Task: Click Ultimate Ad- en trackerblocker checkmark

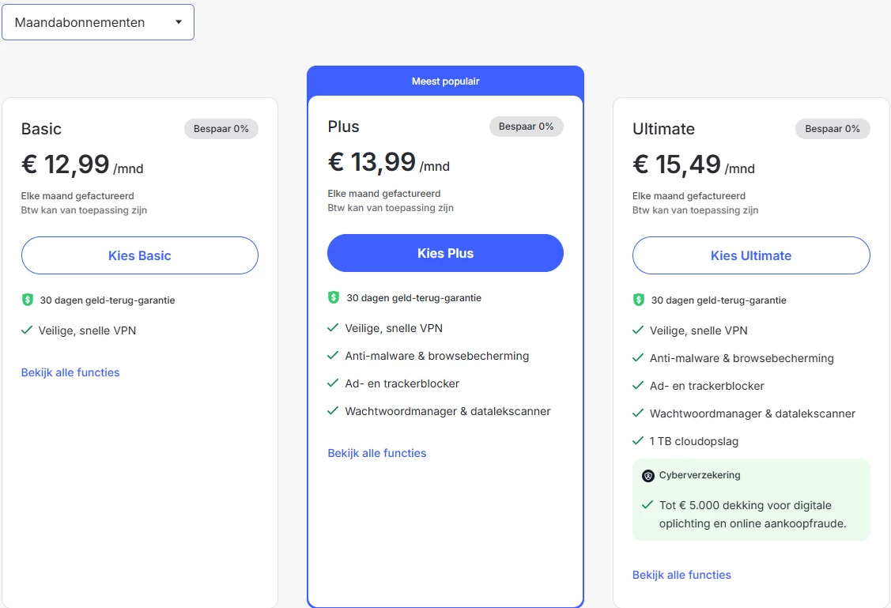Action: click(638, 386)
